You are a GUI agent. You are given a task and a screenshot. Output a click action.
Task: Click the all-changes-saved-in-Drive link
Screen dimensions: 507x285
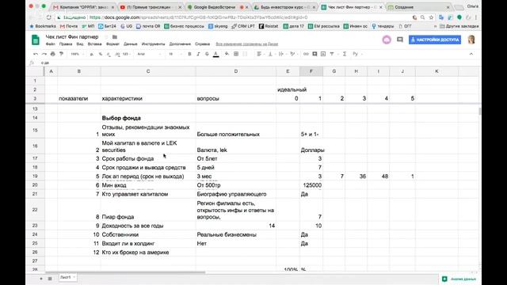247,44
